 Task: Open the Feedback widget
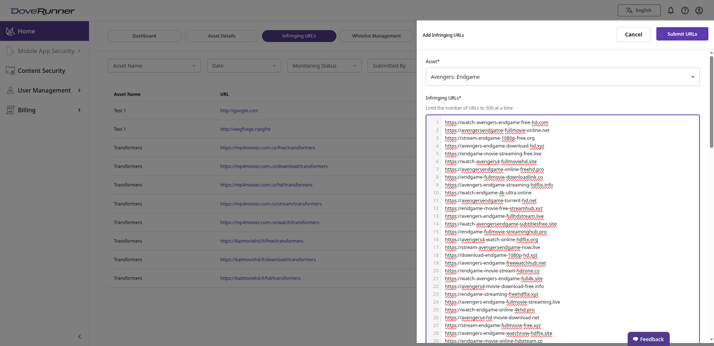click(648, 339)
